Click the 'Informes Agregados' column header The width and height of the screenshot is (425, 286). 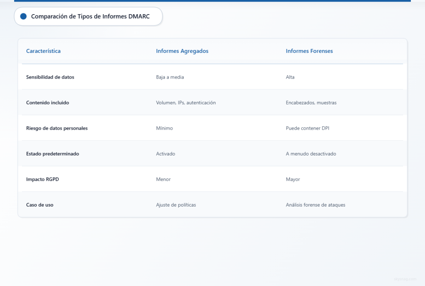(182, 51)
